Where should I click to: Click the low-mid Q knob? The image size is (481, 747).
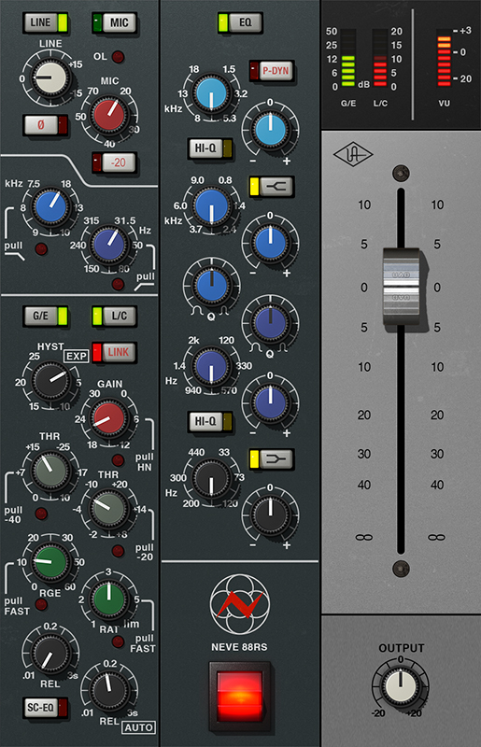(270, 322)
